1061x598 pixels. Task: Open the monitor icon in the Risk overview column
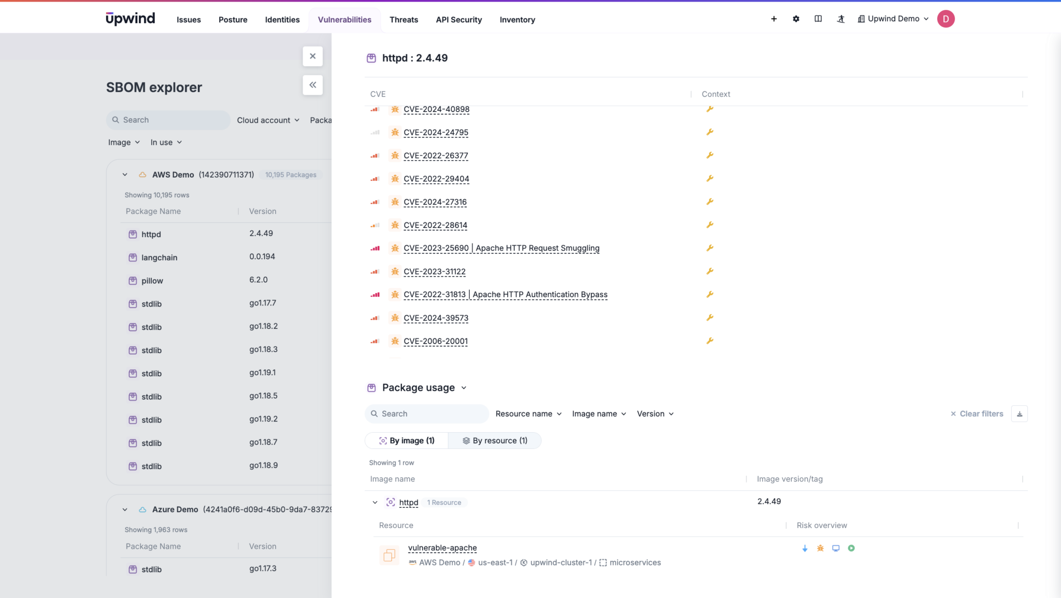(836, 548)
